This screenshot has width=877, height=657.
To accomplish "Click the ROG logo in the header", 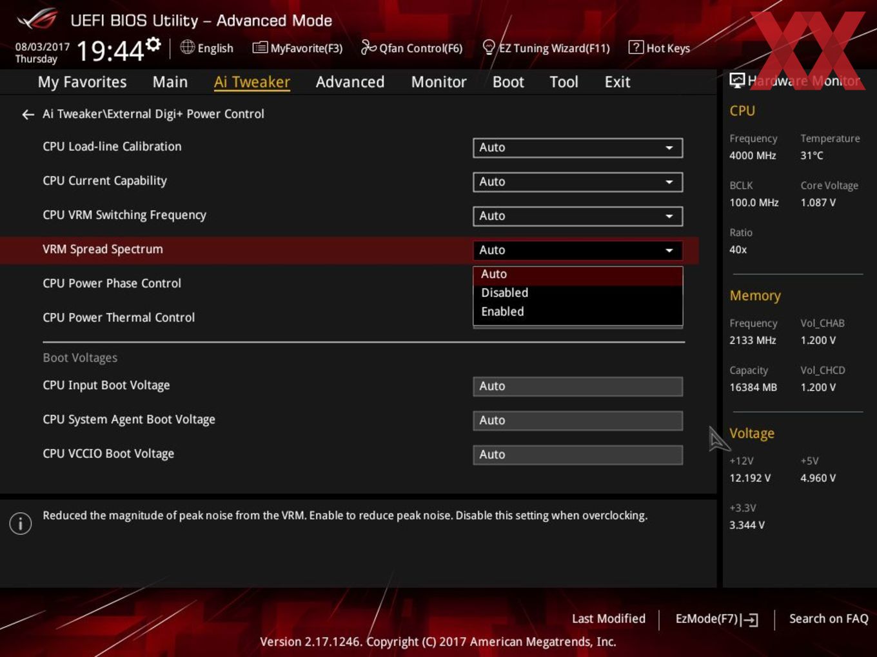I will pyautogui.click(x=37, y=19).
